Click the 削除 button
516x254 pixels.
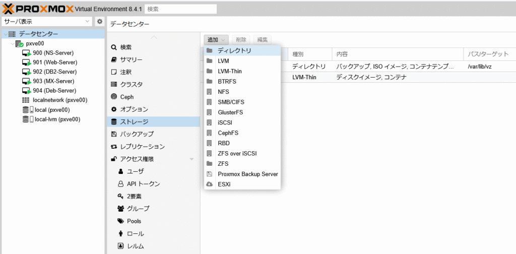(241, 40)
